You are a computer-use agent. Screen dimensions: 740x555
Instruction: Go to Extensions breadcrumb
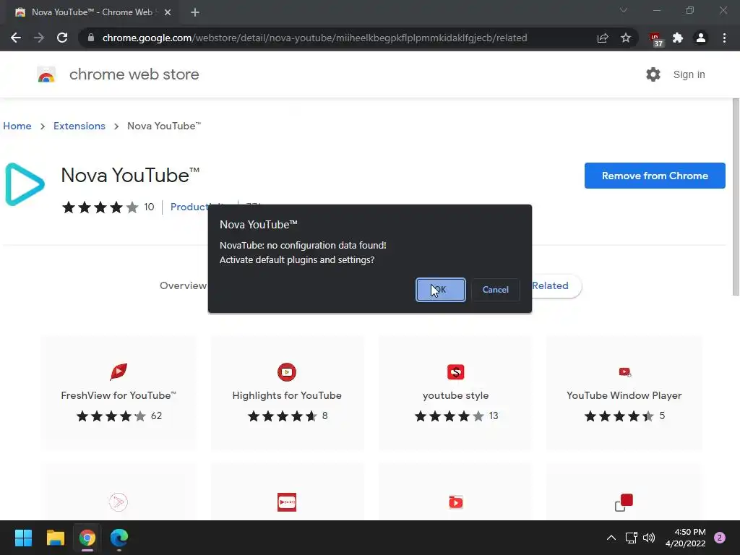pyautogui.click(x=79, y=126)
